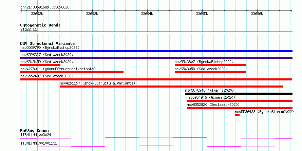Click the ruler's left arrowhead
Image resolution: width=302 pixels, height=151 pixels.
click(21, 11)
